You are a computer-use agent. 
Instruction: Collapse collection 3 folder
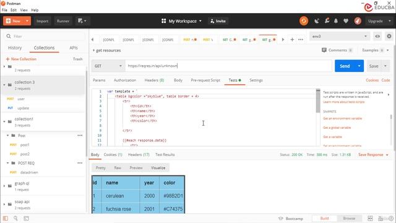tap(4, 85)
